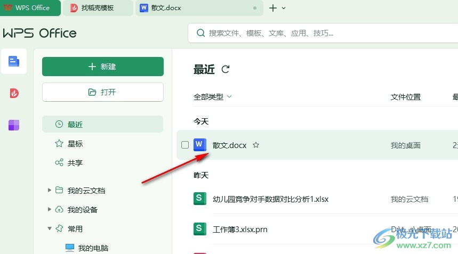Image resolution: width=458 pixels, height=254 pixels.
Task: Click the 今天 group heading
Action: click(201, 121)
